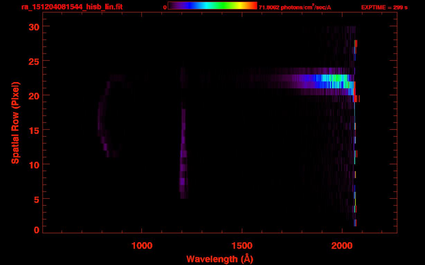Click the 0 label beside color bar
The height and width of the screenshot is (265, 425).
[x=165, y=7]
